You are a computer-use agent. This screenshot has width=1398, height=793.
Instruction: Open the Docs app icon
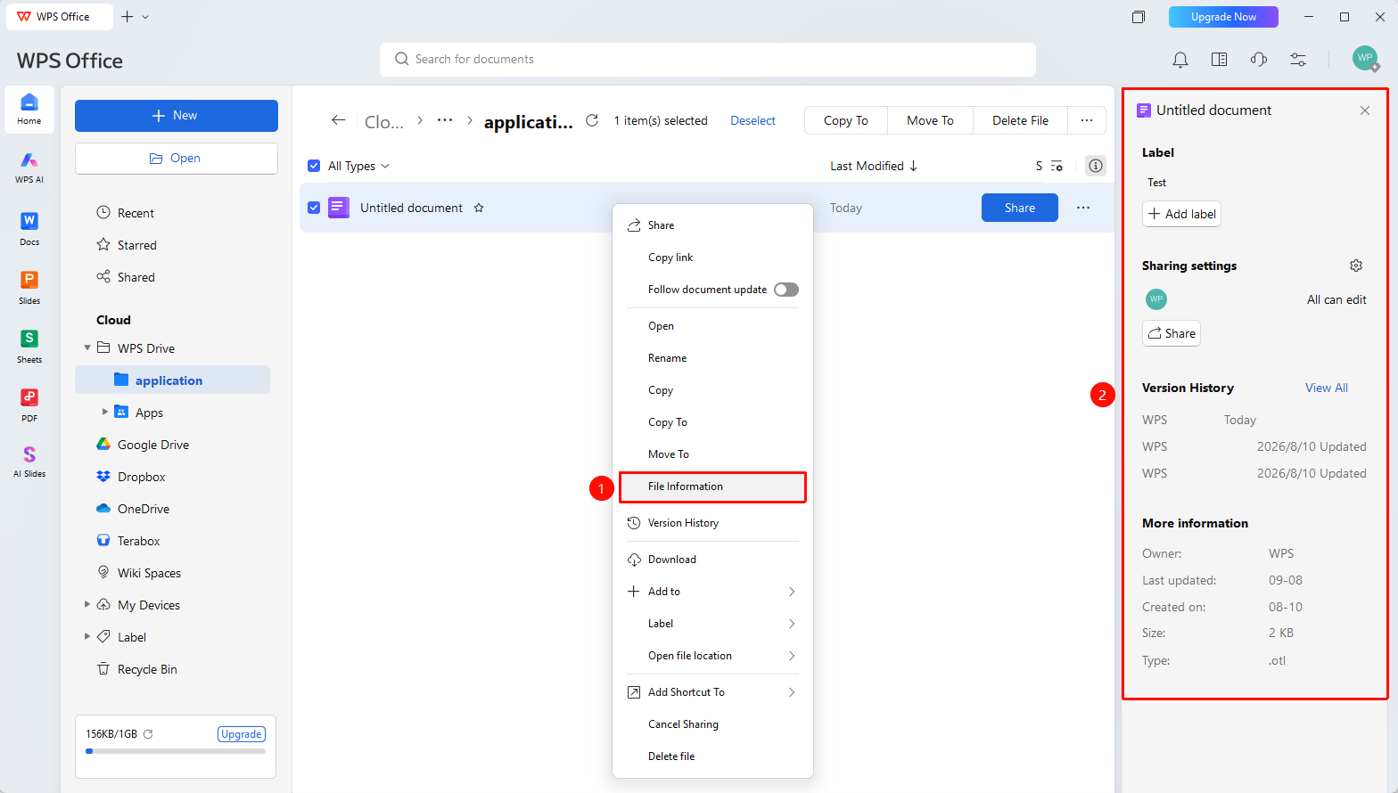[x=29, y=227]
